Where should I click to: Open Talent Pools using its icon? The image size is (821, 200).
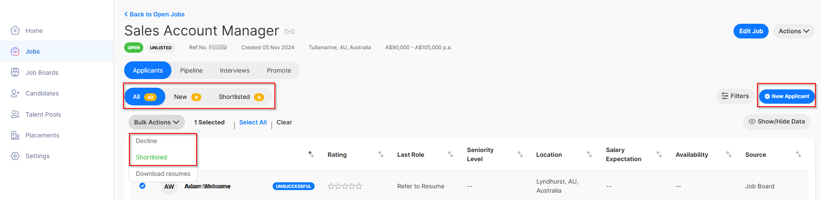point(15,114)
